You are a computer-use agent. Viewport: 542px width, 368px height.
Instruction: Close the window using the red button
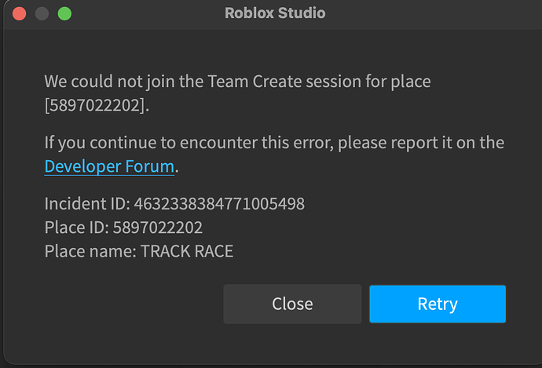pyautogui.click(x=20, y=14)
